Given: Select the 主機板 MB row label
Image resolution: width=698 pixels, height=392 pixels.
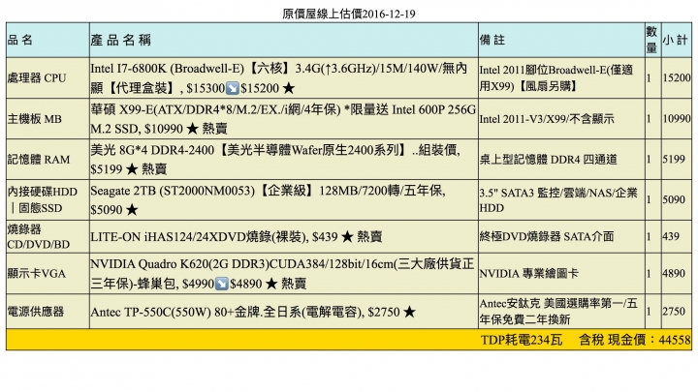Looking at the screenshot, I should pyautogui.click(x=34, y=119).
